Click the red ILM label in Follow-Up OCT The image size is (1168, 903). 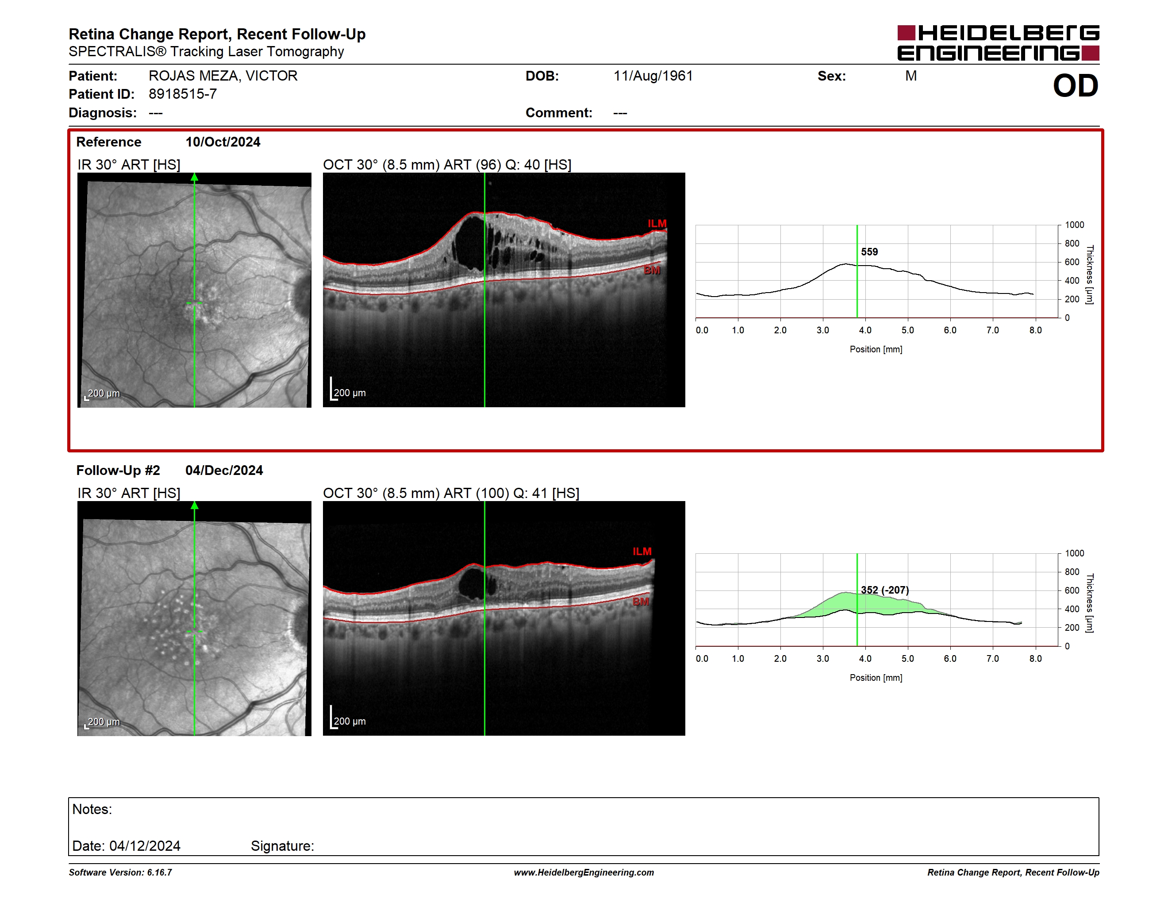[x=642, y=552]
